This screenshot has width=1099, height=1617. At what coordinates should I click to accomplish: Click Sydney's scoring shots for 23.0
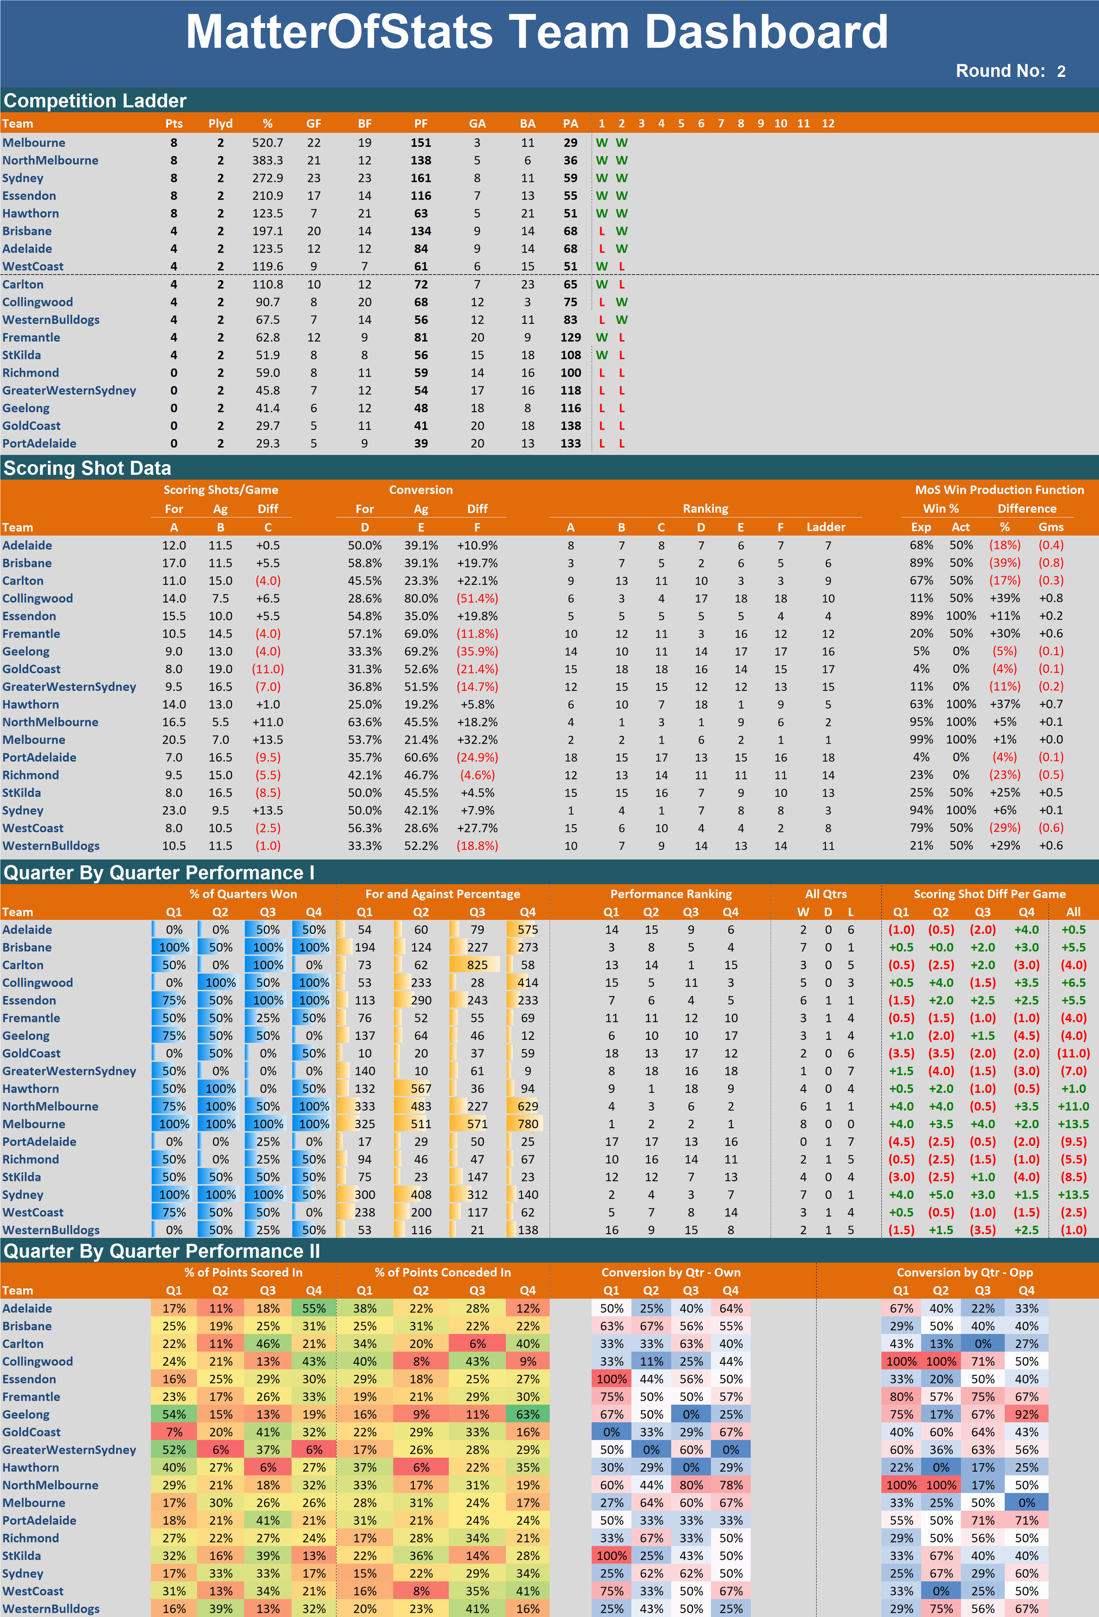click(174, 810)
